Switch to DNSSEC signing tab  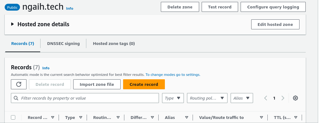click(64, 43)
